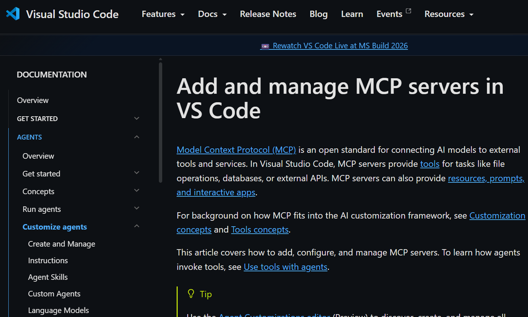Screen dimensions: 528x317
Task: Open the Docs dropdown menu
Action: (x=212, y=14)
